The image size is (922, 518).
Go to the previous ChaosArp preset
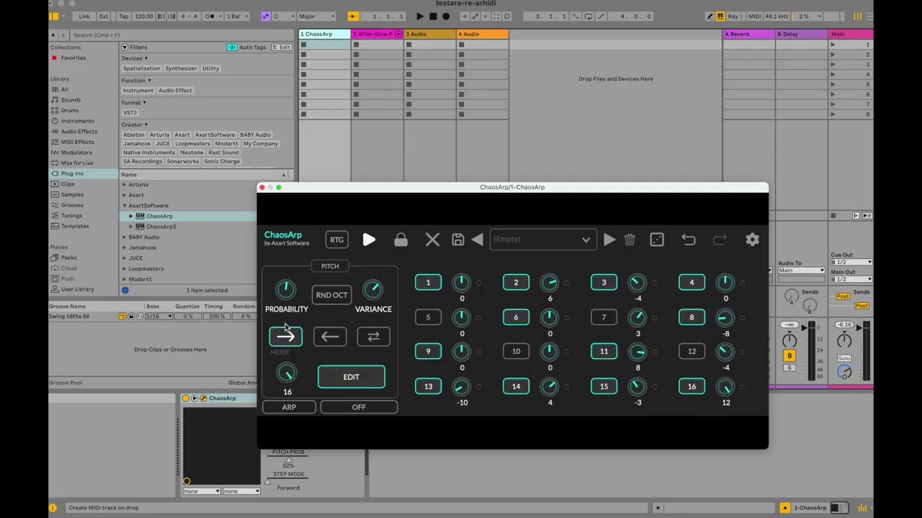point(478,240)
